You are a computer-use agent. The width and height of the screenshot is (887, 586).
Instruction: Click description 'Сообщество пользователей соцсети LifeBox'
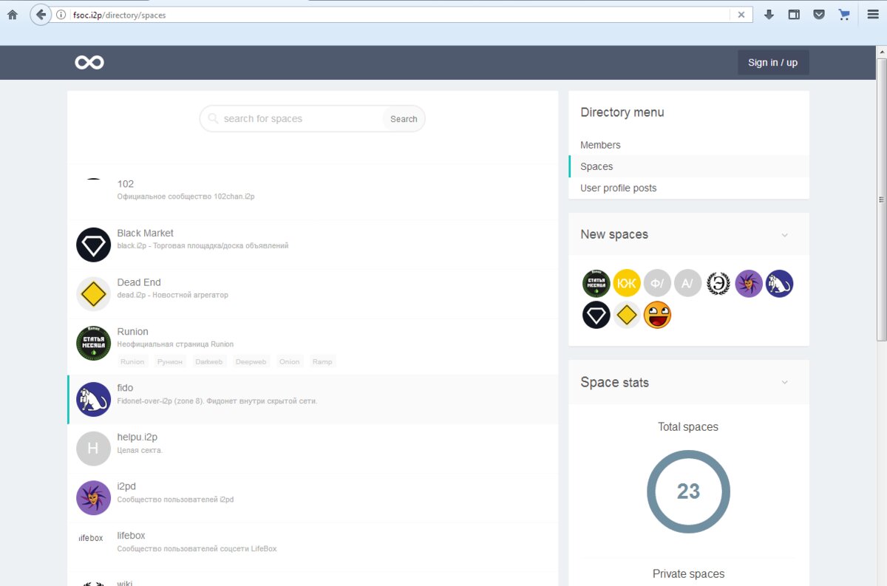tap(197, 548)
